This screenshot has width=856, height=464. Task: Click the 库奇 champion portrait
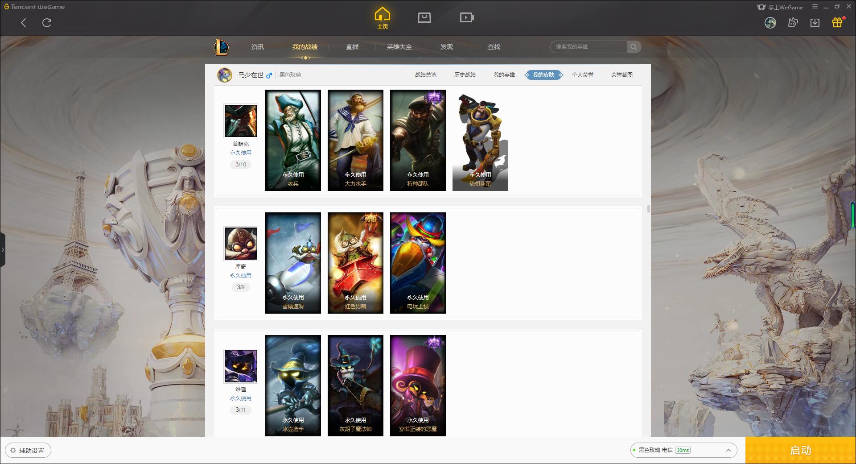[241, 244]
